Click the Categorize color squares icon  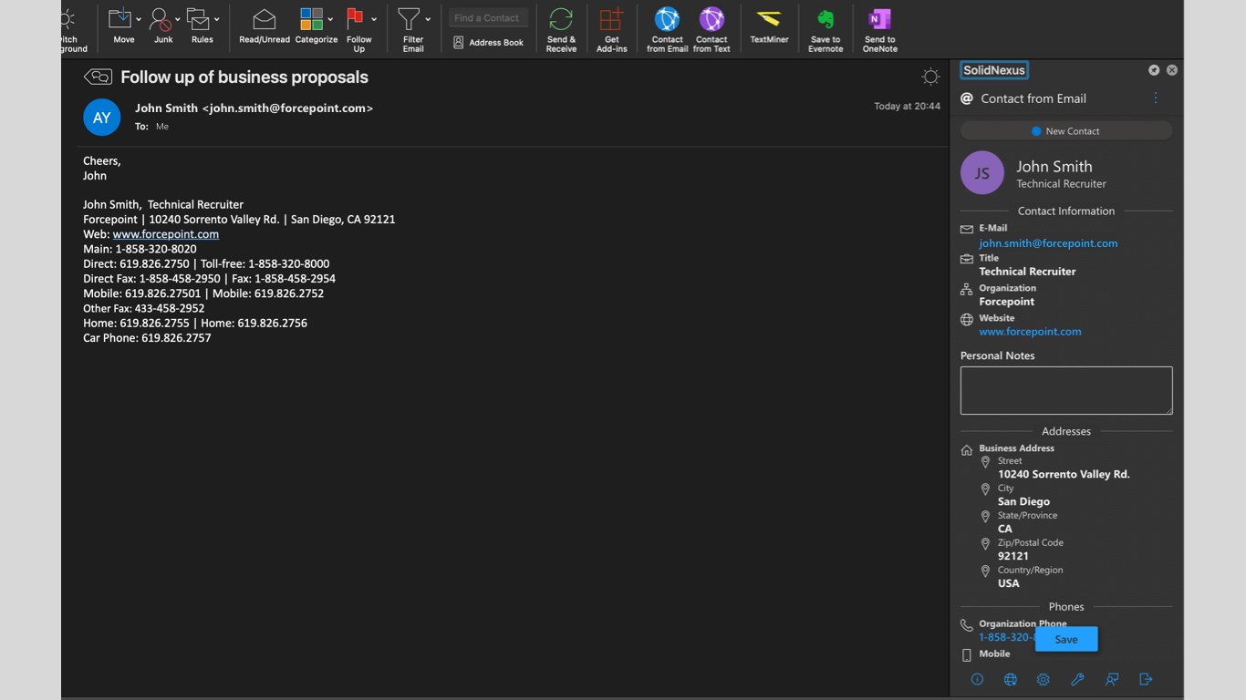point(311,19)
